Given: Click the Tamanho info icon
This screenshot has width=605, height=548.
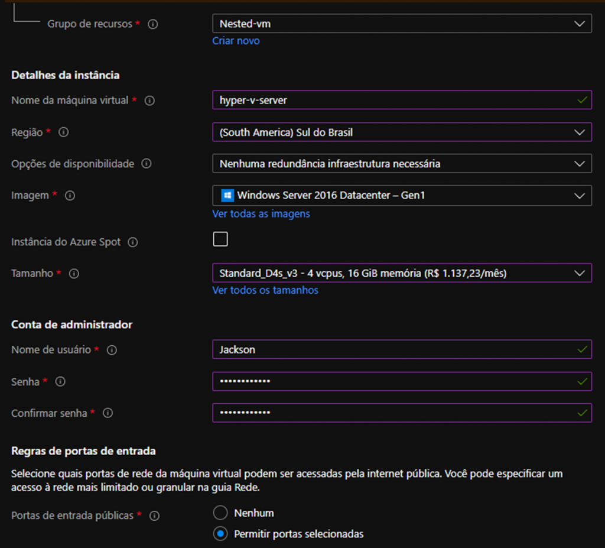Looking at the screenshot, I should coord(74,274).
